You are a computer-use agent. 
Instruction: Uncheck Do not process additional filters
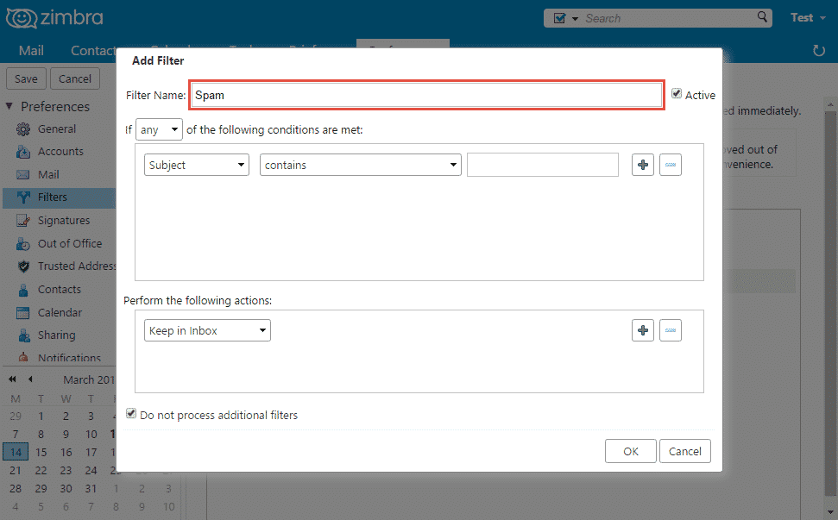[x=131, y=413]
